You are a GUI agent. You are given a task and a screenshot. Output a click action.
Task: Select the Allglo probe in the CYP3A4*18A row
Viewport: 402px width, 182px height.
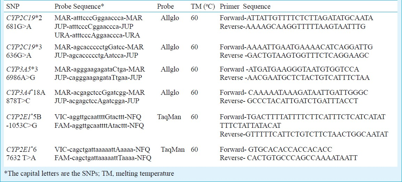(x=170, y=93)
